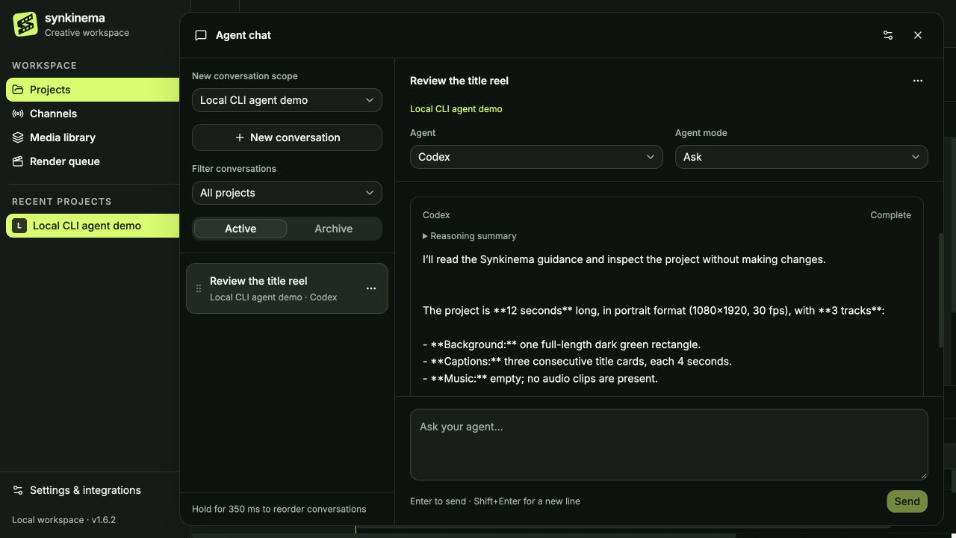Image resolution: width=956 pixels, height=538 pixels.
Task: Close the Agent chat panel
Action: click(x=918, y=35)
